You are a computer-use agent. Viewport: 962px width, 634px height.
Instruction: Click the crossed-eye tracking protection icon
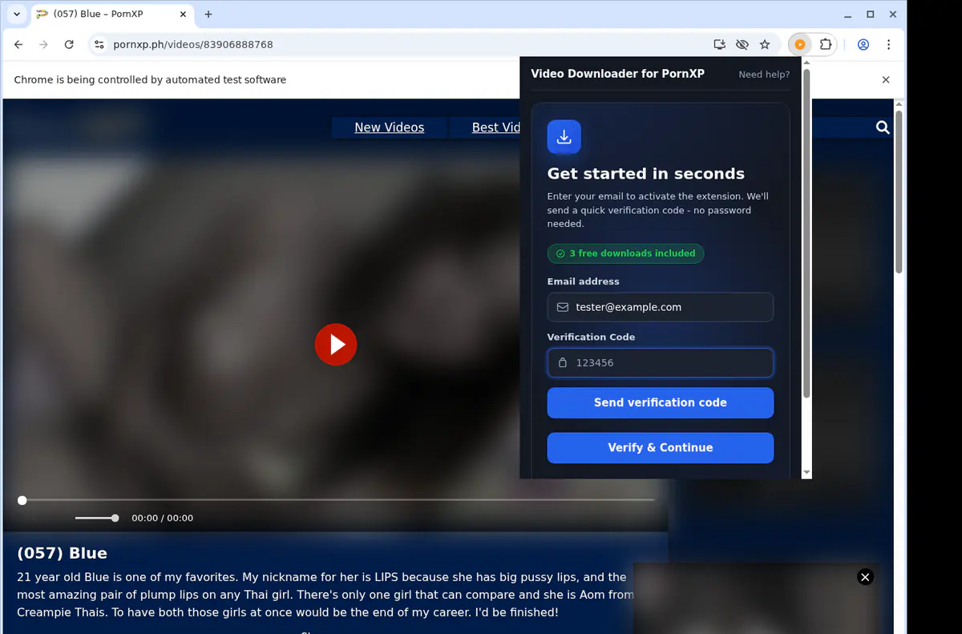[x=742, y=45]
